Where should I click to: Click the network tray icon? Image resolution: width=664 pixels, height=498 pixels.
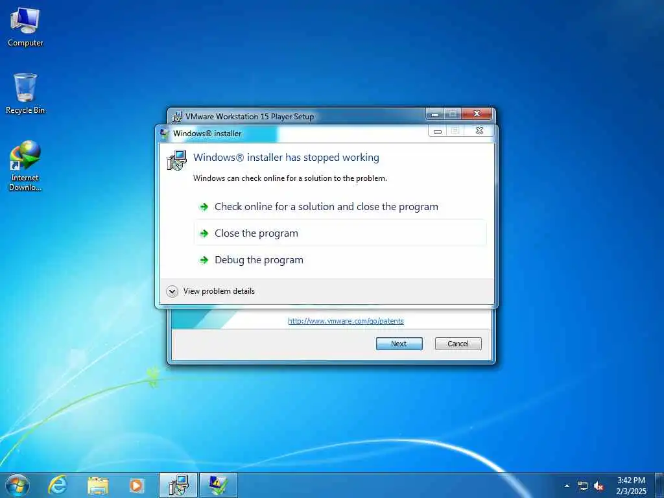click(x=583, y=486)
